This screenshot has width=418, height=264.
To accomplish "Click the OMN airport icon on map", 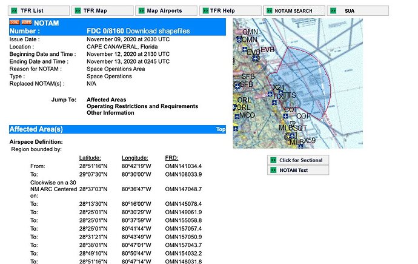I will (x=239, y=39).
